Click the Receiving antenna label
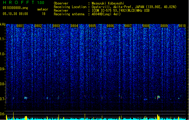 [69, 14]
